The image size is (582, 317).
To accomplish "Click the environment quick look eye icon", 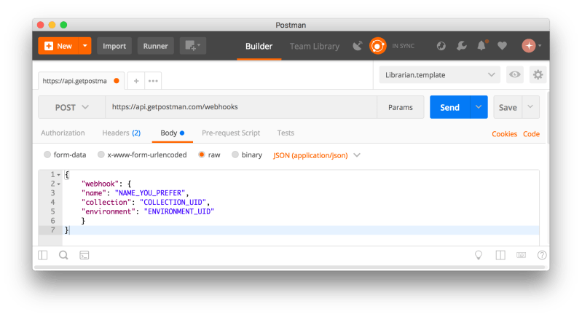I will point(514,75).
